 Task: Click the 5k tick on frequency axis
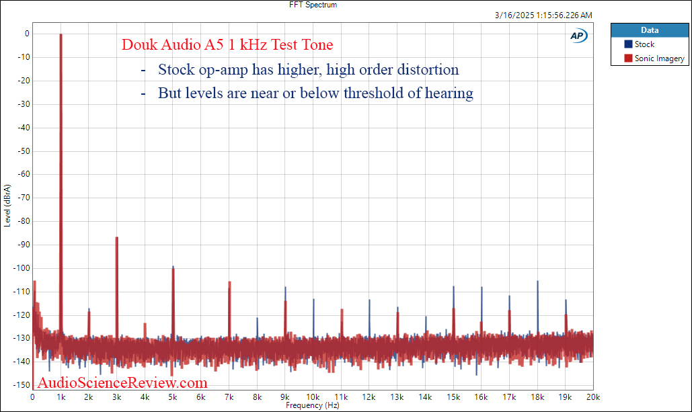point(173,397)
